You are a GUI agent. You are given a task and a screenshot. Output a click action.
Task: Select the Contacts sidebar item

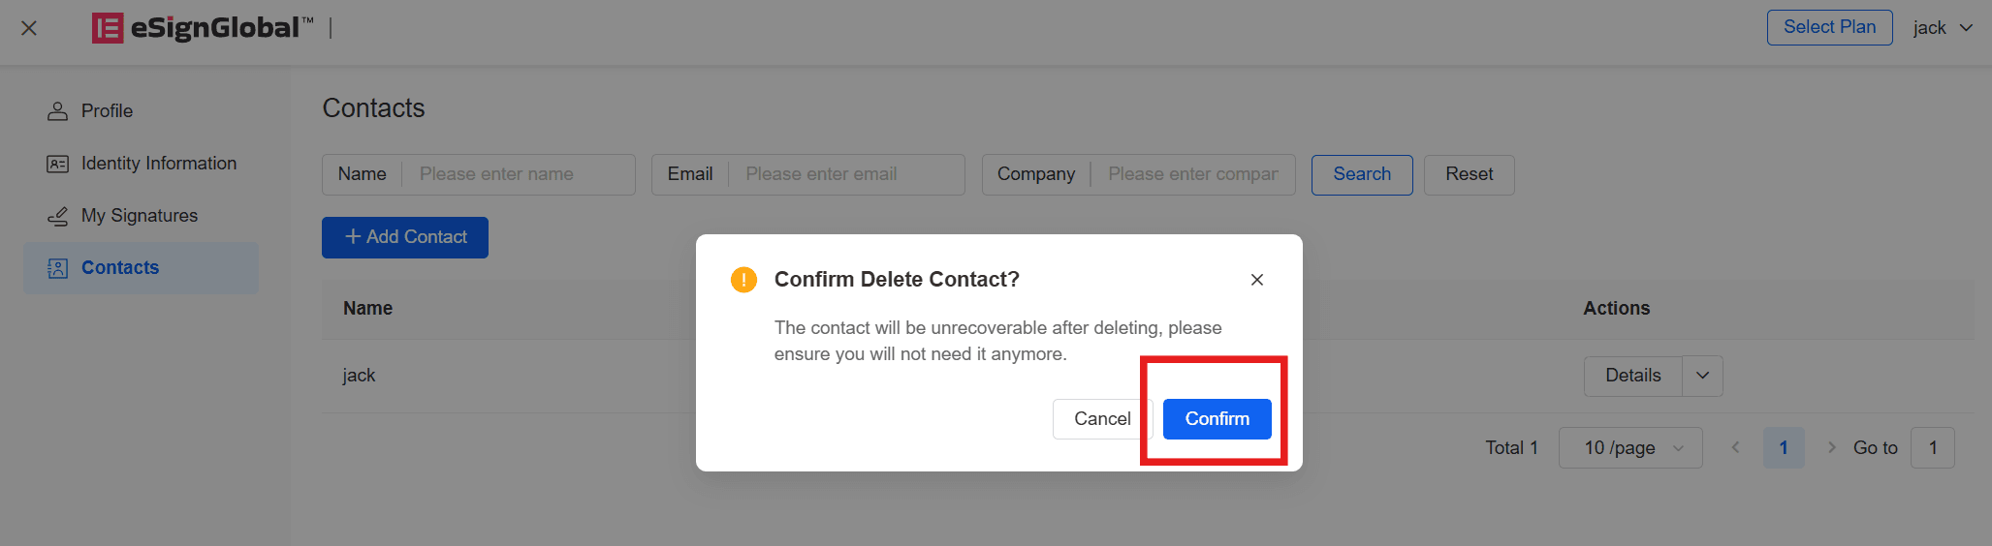pyautogui.click(x=141, y=268)
